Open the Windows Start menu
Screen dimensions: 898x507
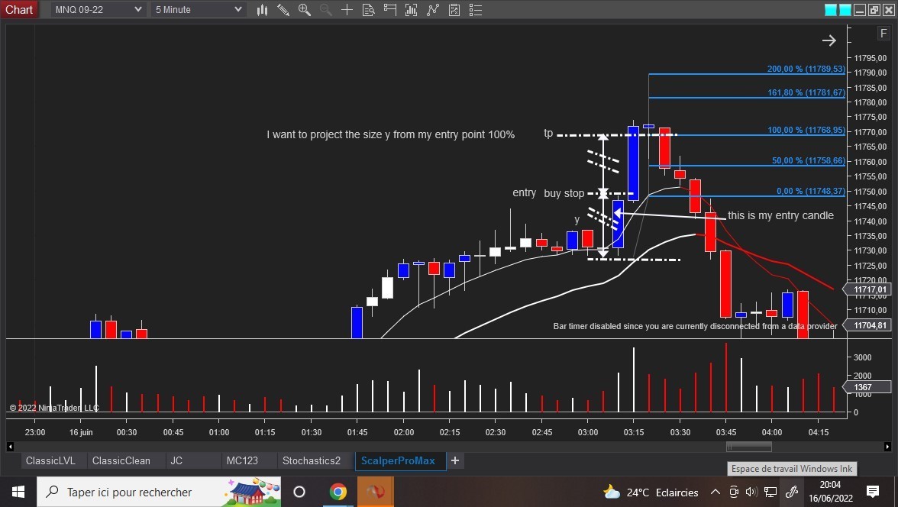18,492
